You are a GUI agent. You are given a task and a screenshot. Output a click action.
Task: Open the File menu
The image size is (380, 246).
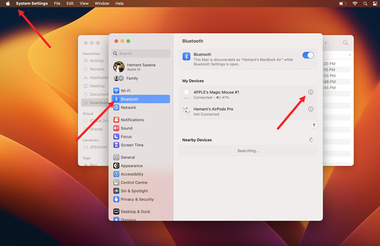(57, 3)
